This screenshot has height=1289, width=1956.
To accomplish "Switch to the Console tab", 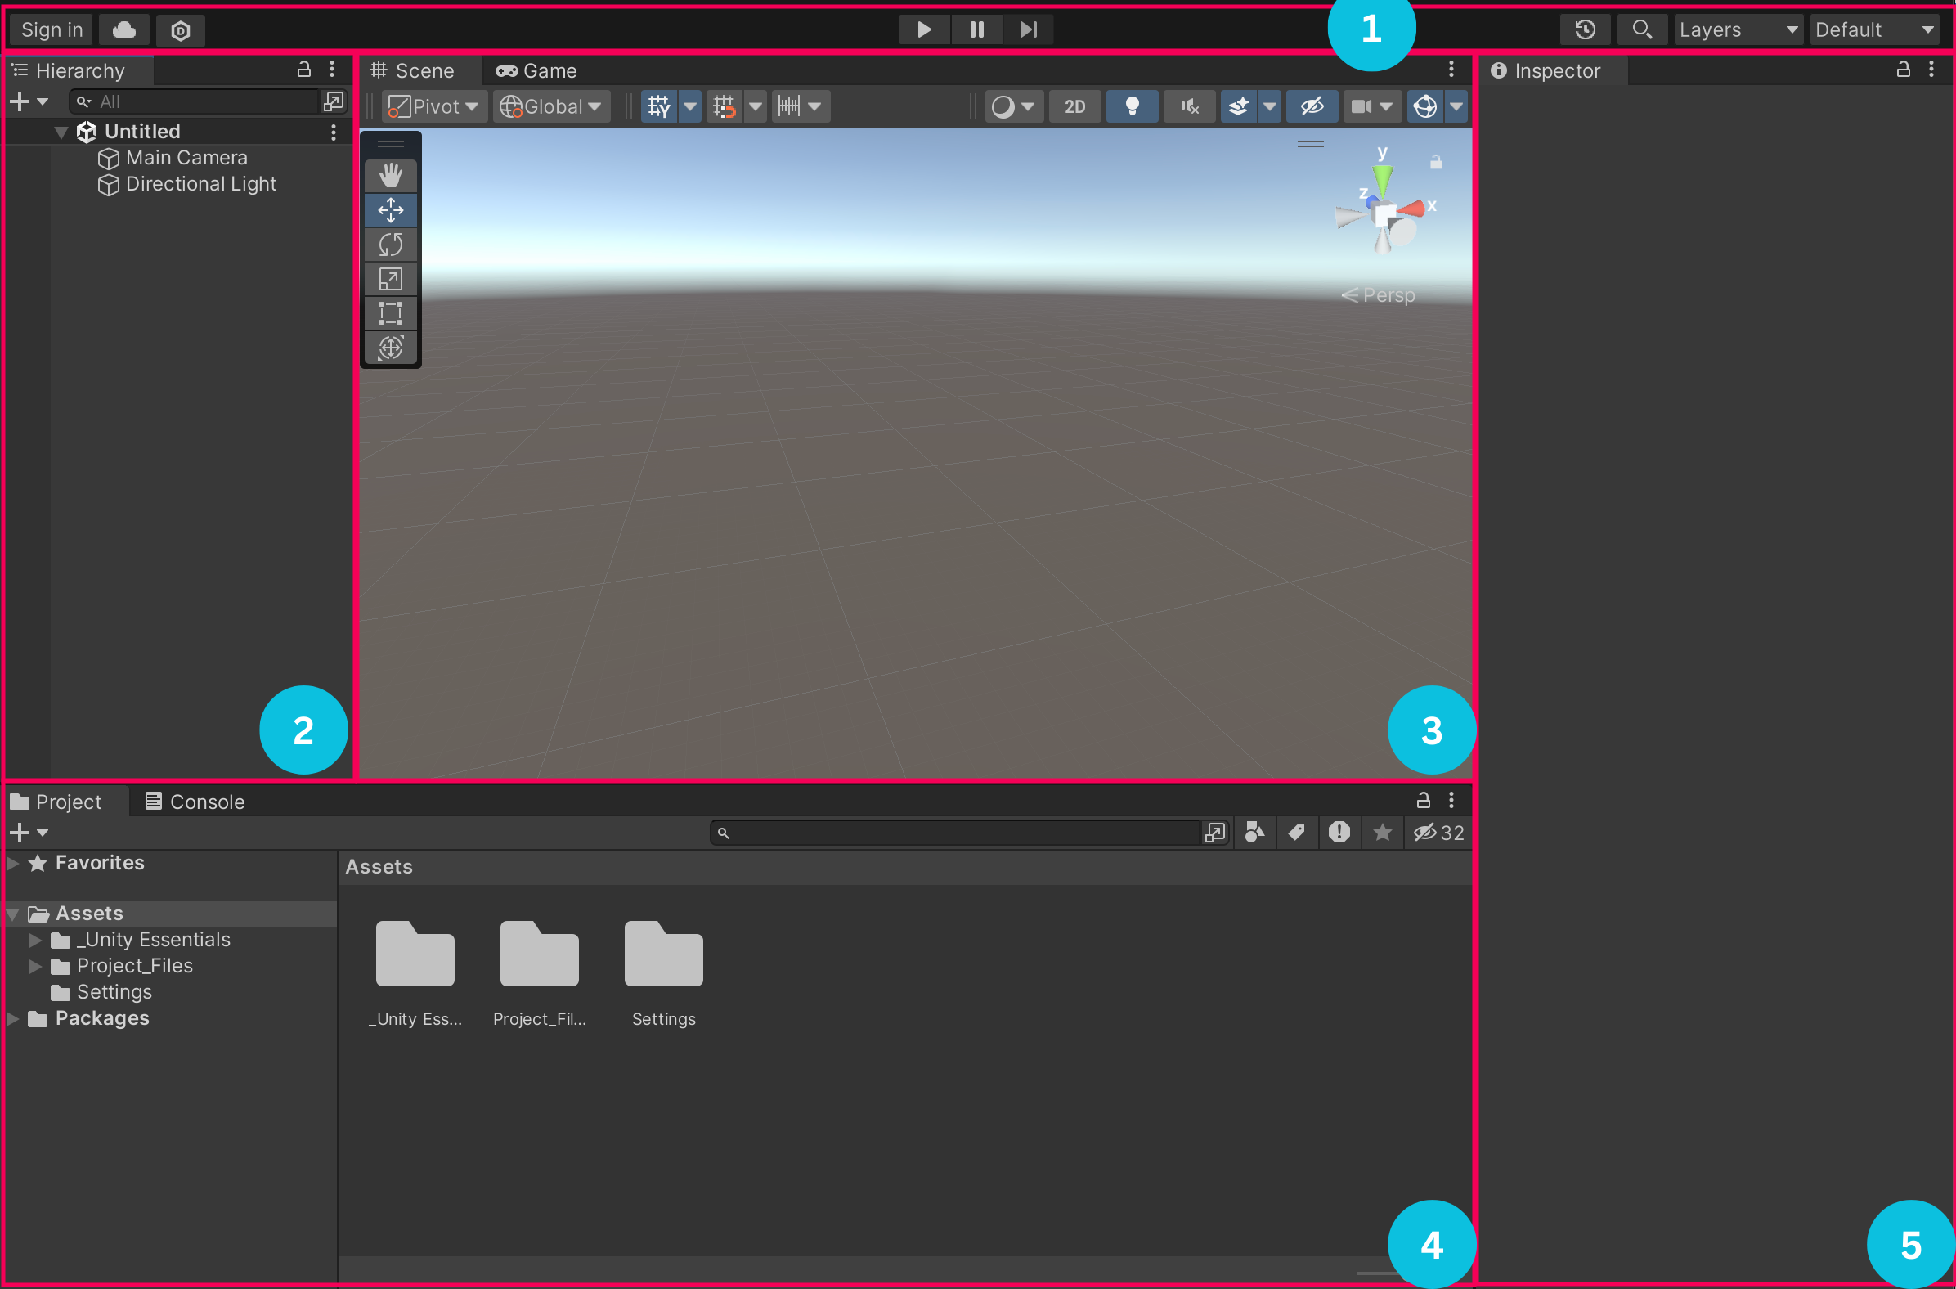I will point(195,802).
